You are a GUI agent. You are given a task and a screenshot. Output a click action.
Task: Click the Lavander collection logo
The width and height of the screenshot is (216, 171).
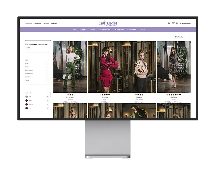tap(108, 23)
